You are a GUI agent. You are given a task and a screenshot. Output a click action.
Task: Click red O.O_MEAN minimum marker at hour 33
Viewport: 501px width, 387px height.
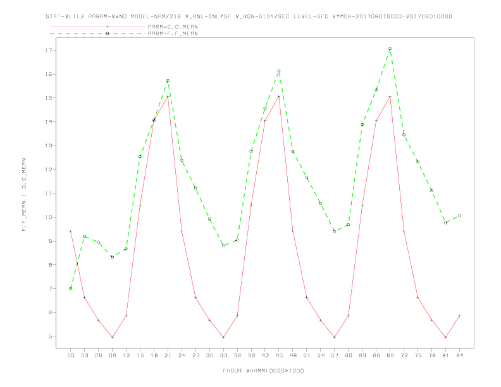coord(223,337)
